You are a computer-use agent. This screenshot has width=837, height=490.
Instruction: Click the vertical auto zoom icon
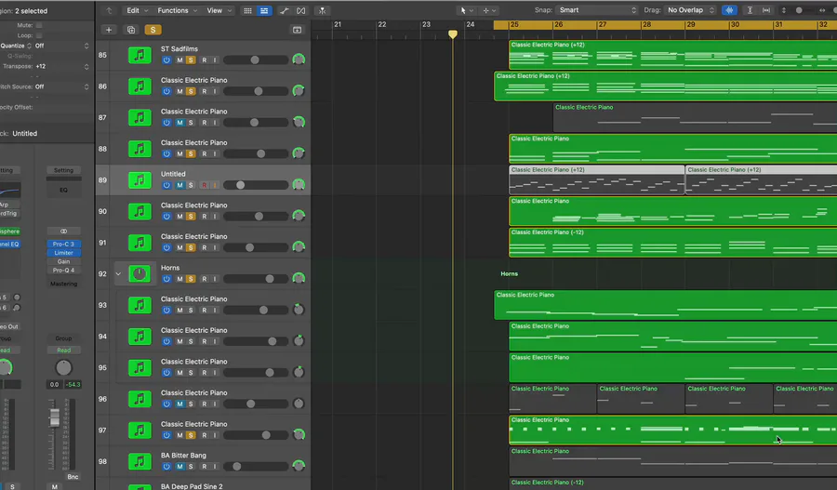750,10
